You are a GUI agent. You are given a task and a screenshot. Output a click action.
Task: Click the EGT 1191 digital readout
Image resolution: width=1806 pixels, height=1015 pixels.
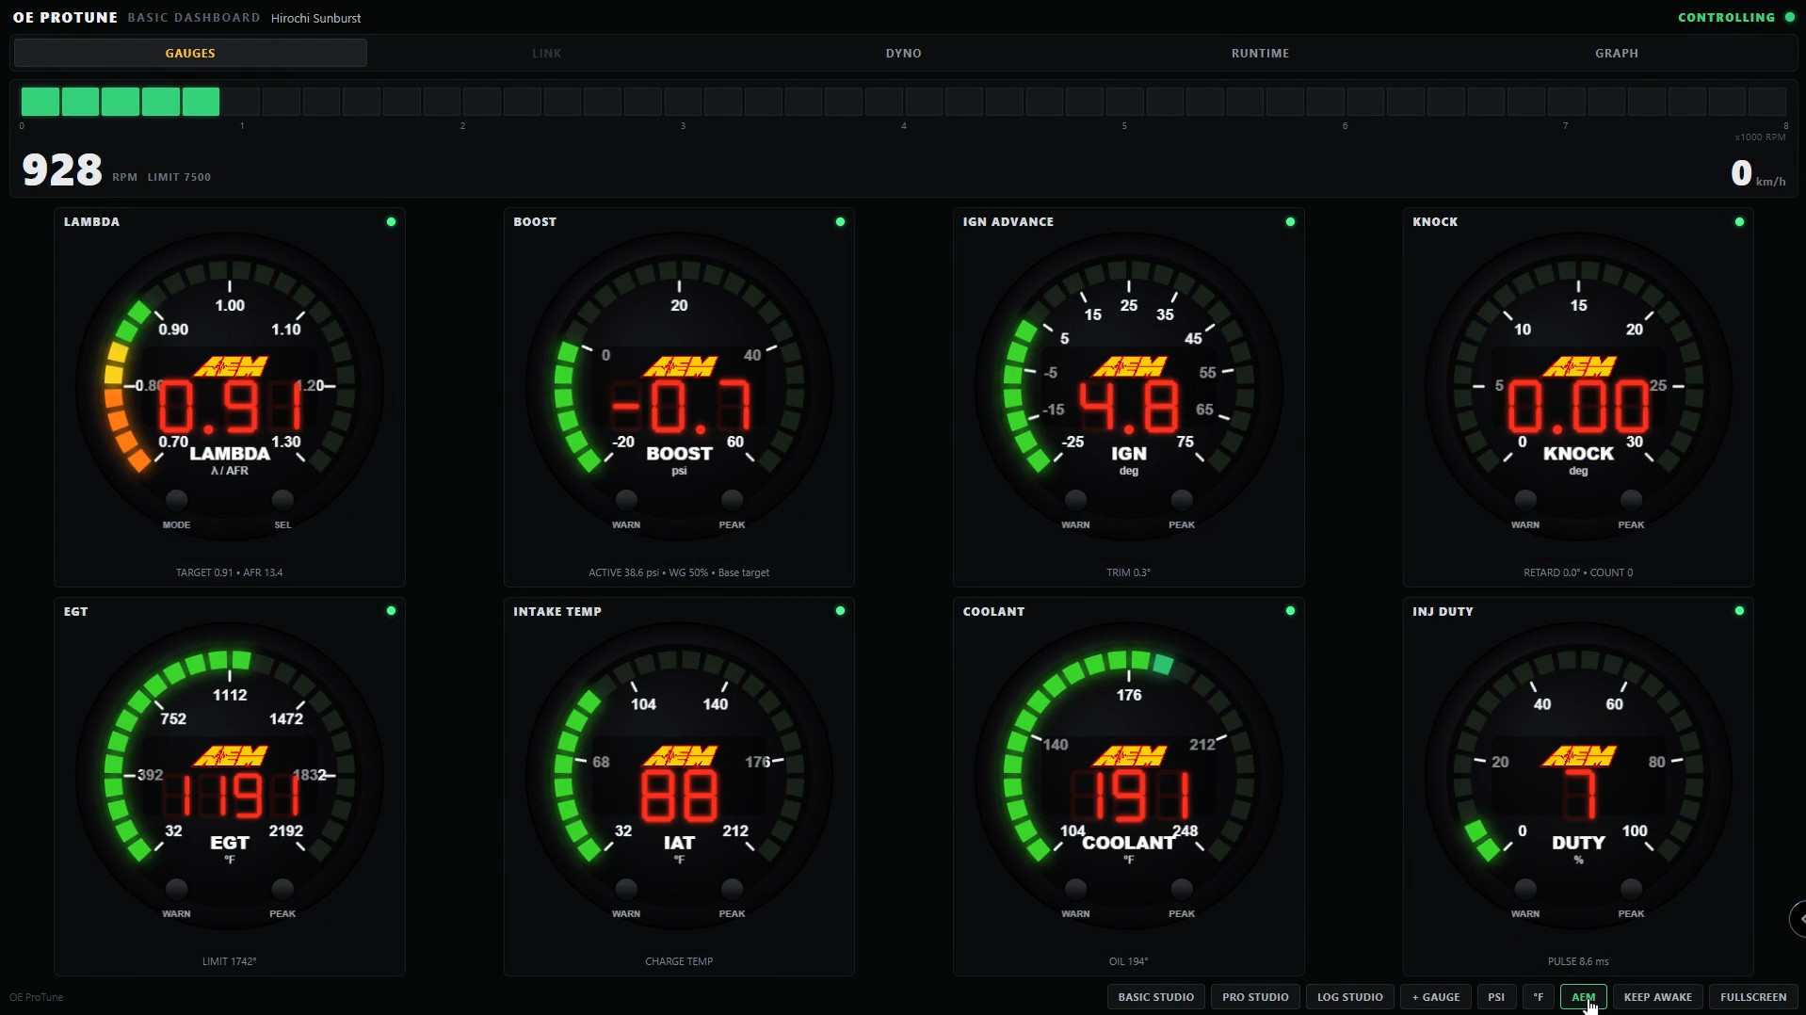tap(231, 797)
